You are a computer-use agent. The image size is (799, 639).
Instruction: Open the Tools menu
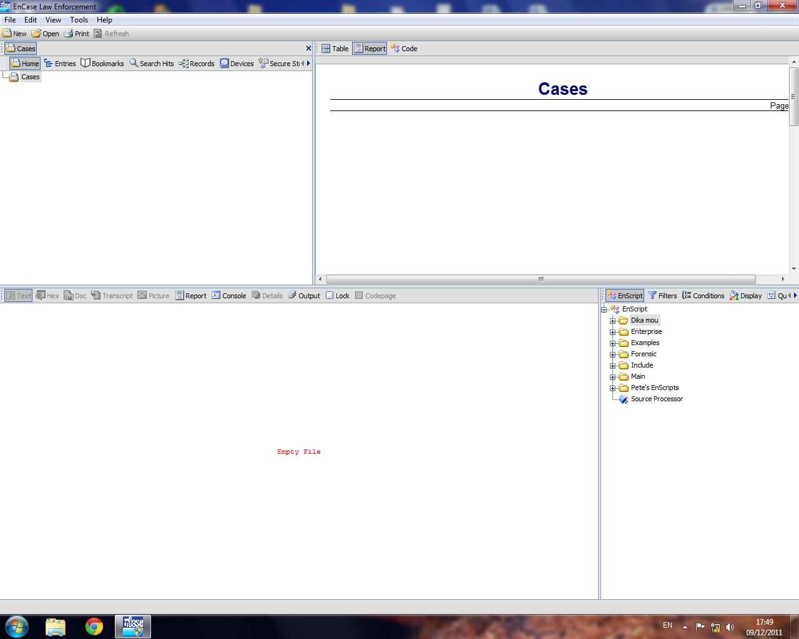point(79,20)
